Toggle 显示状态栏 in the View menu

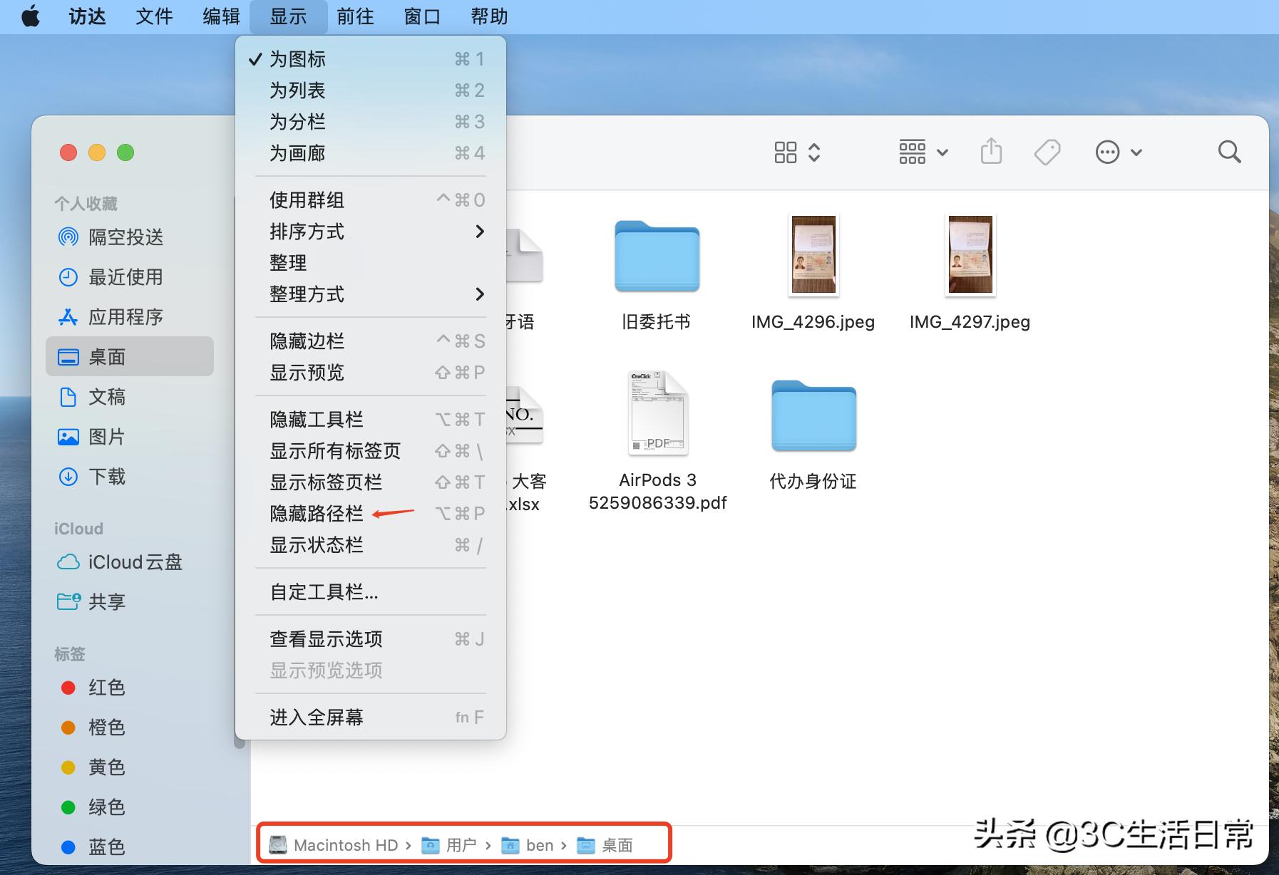click(x=316, y=545)
